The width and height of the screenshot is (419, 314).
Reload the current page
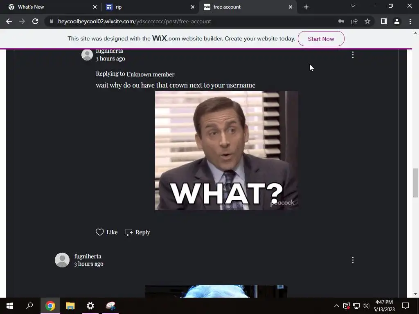click(35, 21)
